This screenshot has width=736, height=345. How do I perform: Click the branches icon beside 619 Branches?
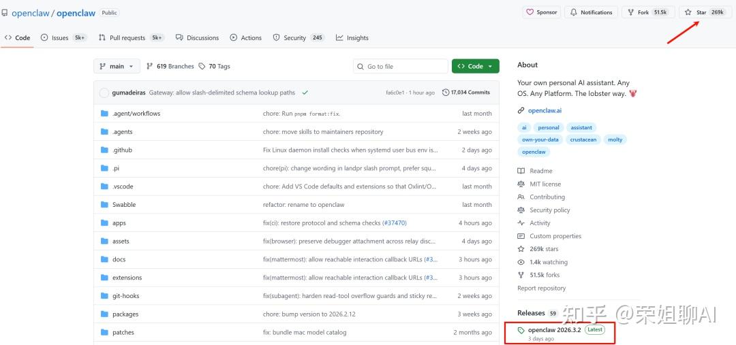150,66
